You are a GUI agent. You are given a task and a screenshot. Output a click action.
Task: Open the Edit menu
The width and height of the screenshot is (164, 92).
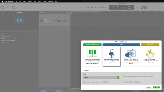(20, 1)
